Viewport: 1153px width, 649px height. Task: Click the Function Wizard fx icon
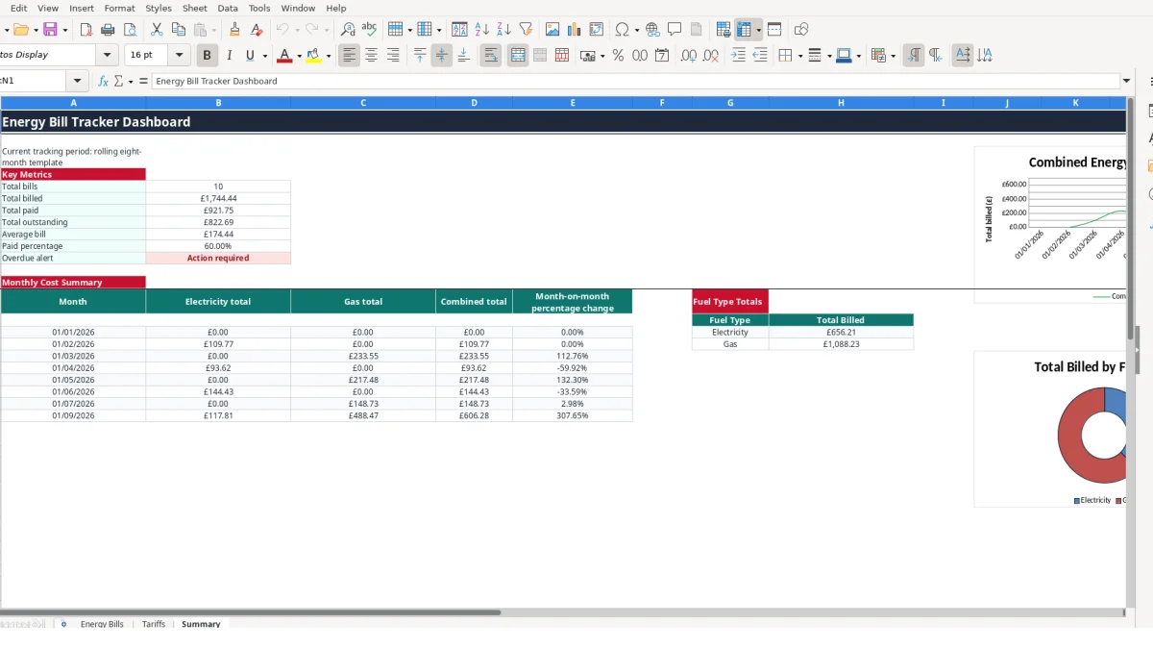(103, 82)
